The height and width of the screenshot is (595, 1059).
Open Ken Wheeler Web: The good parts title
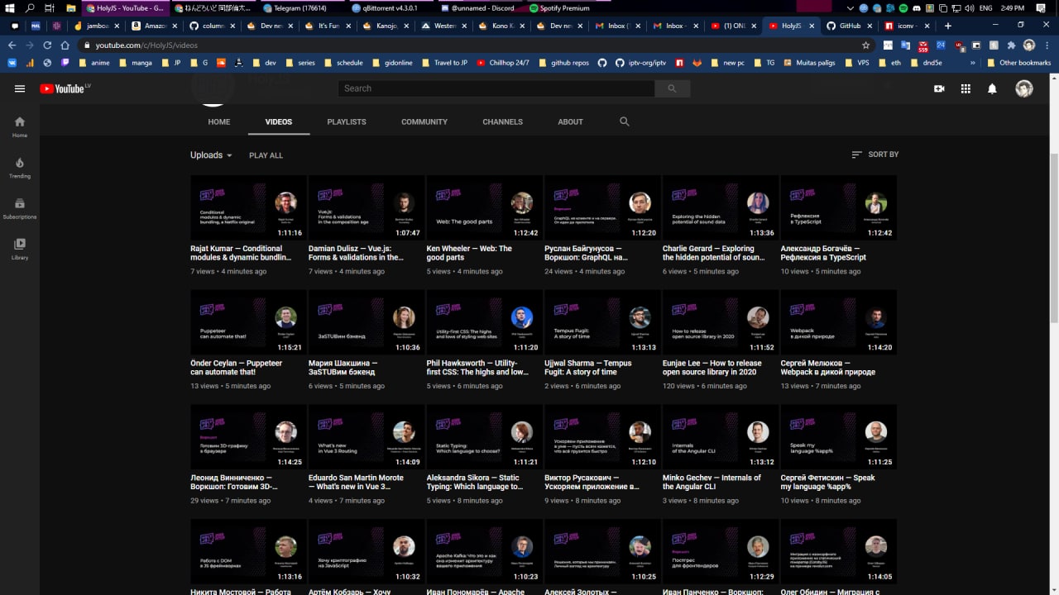tap(469, 253)
